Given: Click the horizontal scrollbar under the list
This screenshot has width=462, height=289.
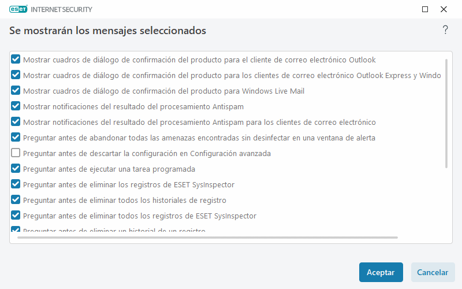Looking at the screenshot, I should [207, 237].
